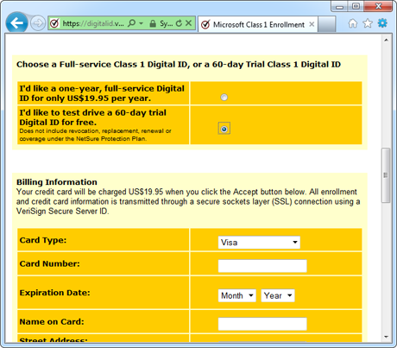
Task: Close the Microsoft Class 1 Enrollment tab
Action: (312, 24)
